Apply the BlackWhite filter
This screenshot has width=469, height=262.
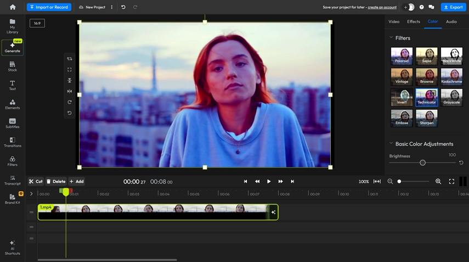[451, 56]
